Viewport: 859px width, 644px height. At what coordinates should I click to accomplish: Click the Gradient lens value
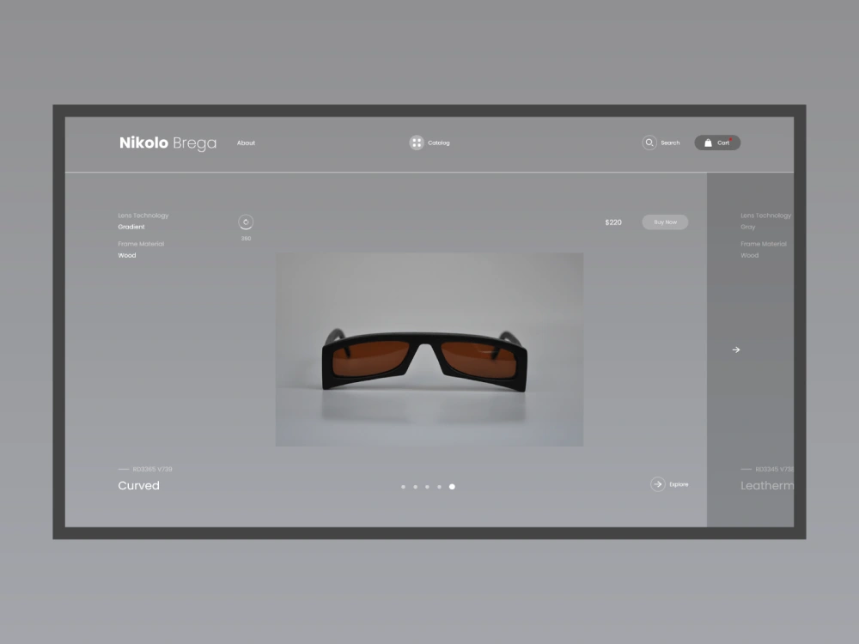(x=131, y=227)
